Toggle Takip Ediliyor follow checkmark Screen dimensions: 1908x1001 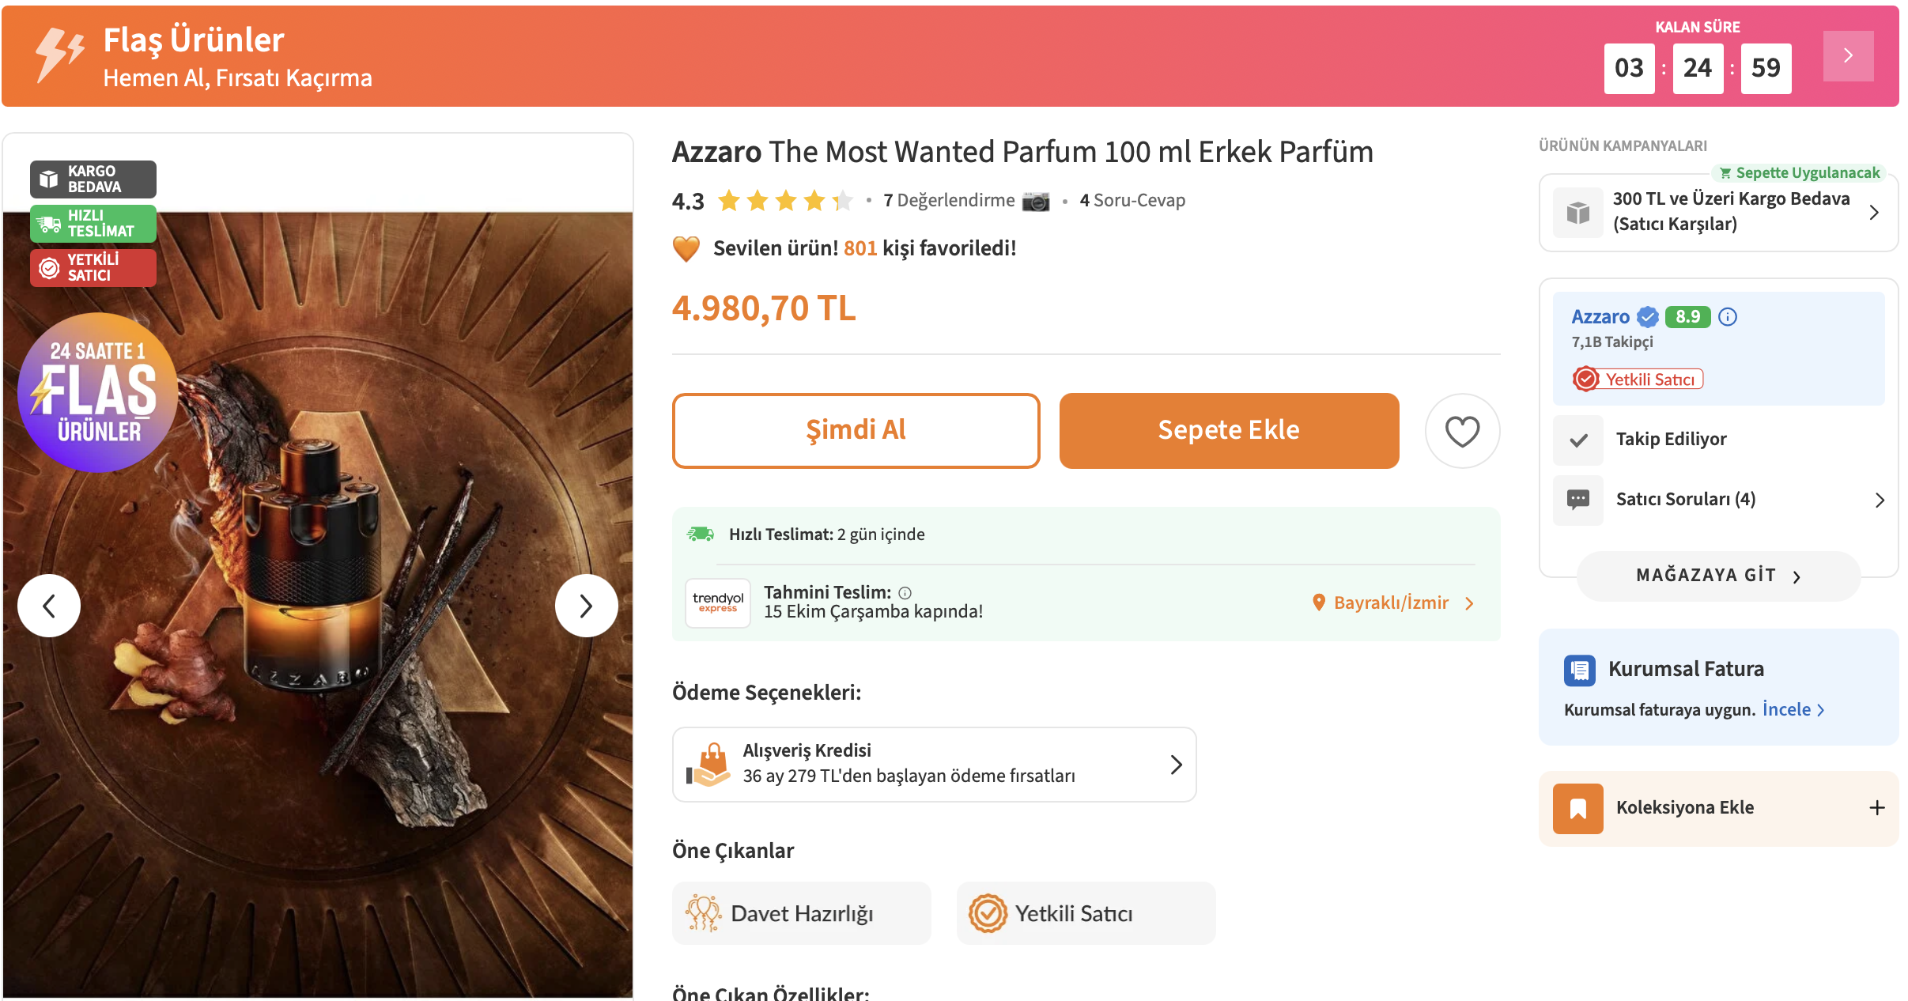tap(1578, 440)
